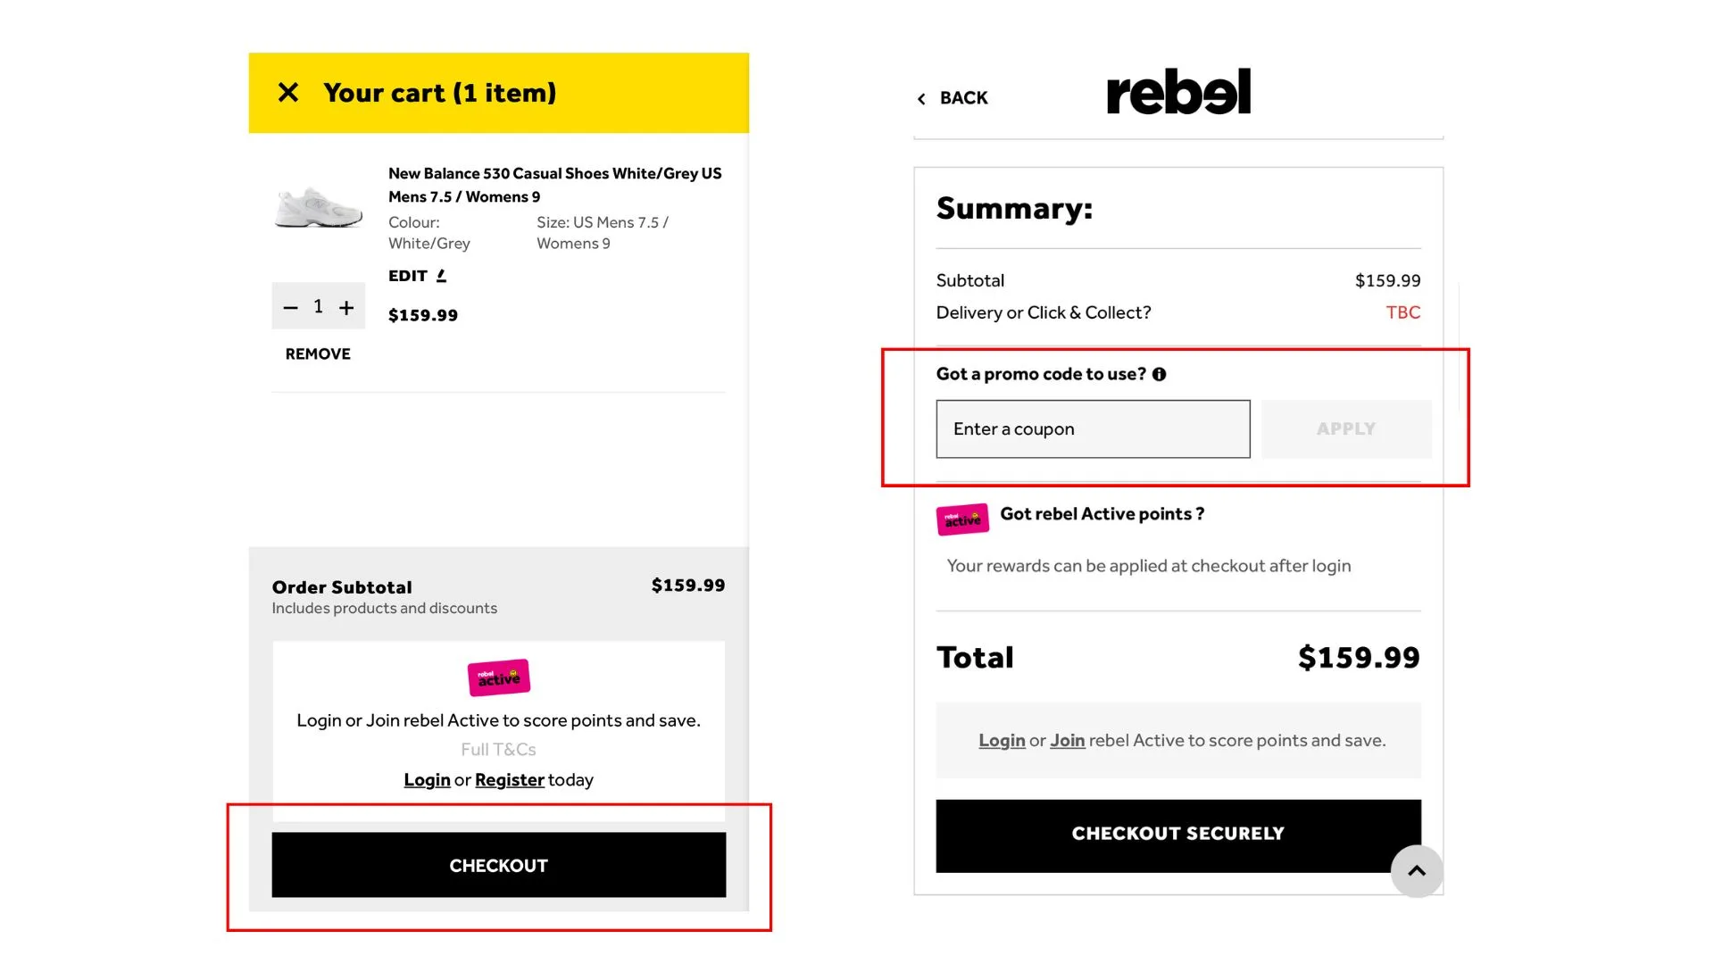Click the rebel Active card logo
The image size is (1714, 964).
498,677
